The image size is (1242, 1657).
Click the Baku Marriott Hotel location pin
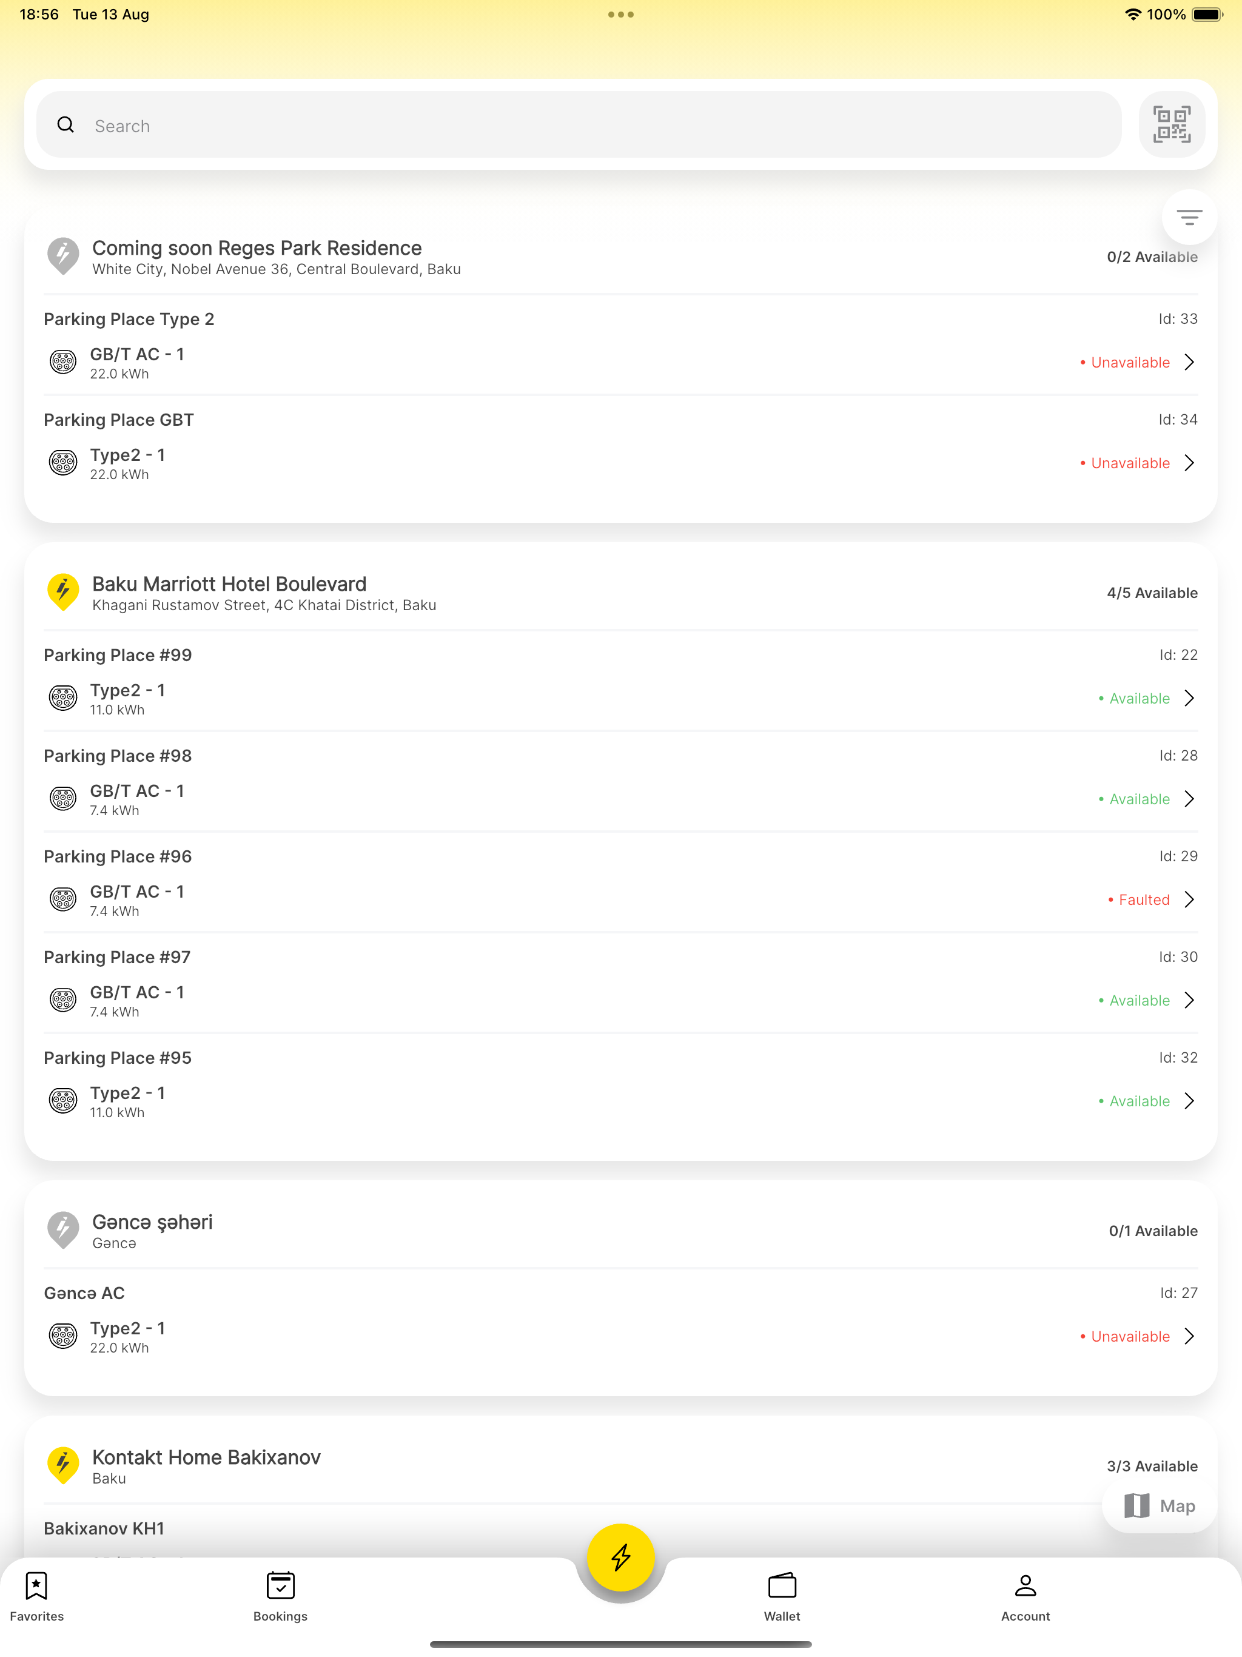pyautogui.click(x=63, y=592)
